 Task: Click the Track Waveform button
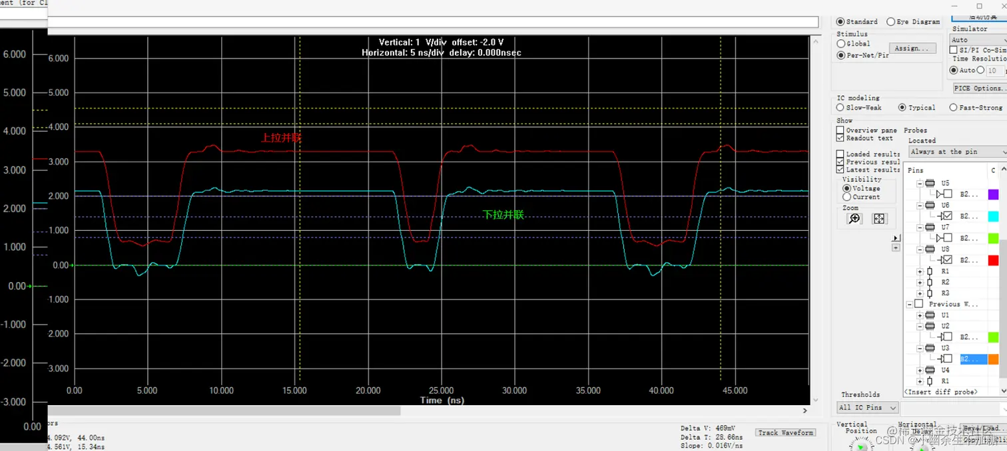pyautogui.click(x=787, y=432)
